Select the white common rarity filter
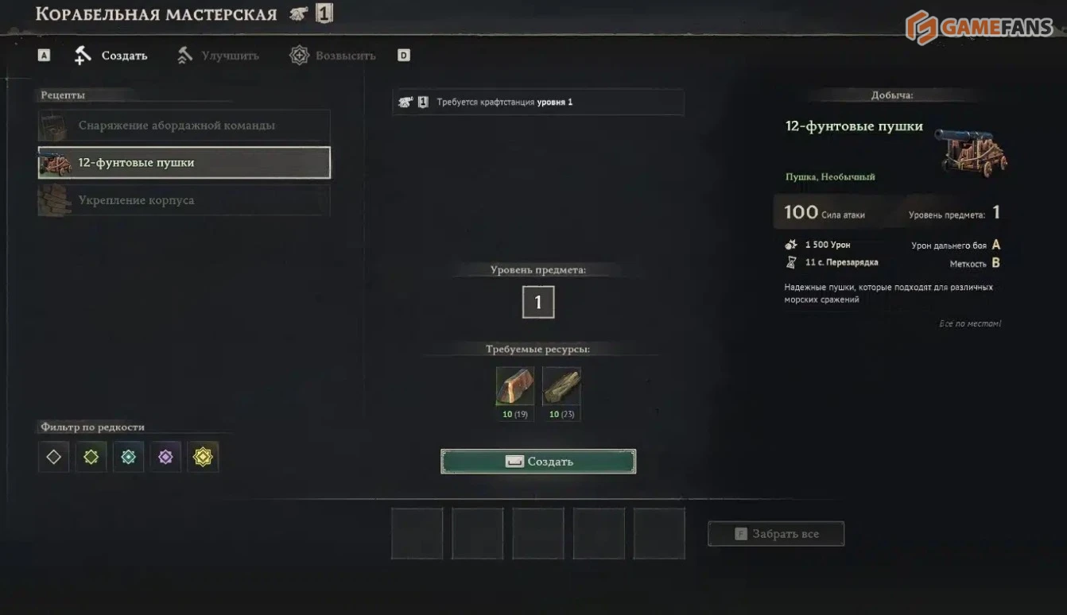This screenshot has height=615, width=1067. pos(53,457)
